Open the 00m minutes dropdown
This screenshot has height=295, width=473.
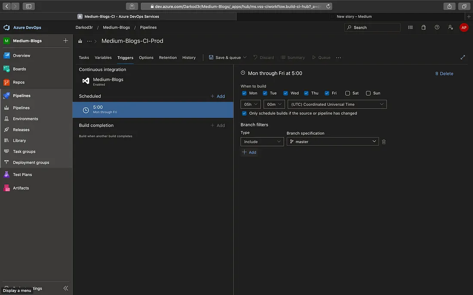(274, 104)
